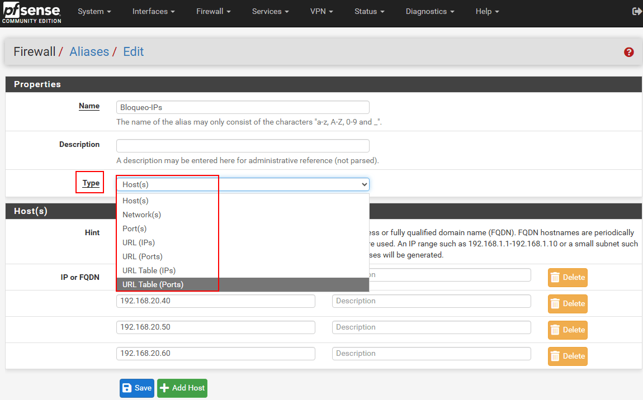
Task: Click Description field for 192.168.20.40 row
Action: (x=432, y=301)
